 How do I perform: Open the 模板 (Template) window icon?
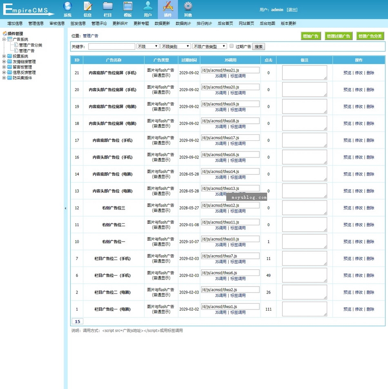point(128,9)
